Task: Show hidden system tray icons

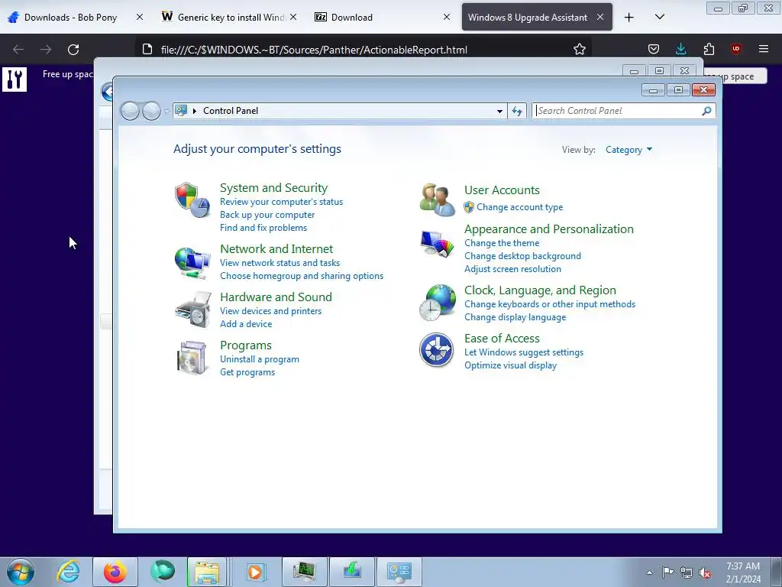Action: pyautogui.click(x=649, y=572)
